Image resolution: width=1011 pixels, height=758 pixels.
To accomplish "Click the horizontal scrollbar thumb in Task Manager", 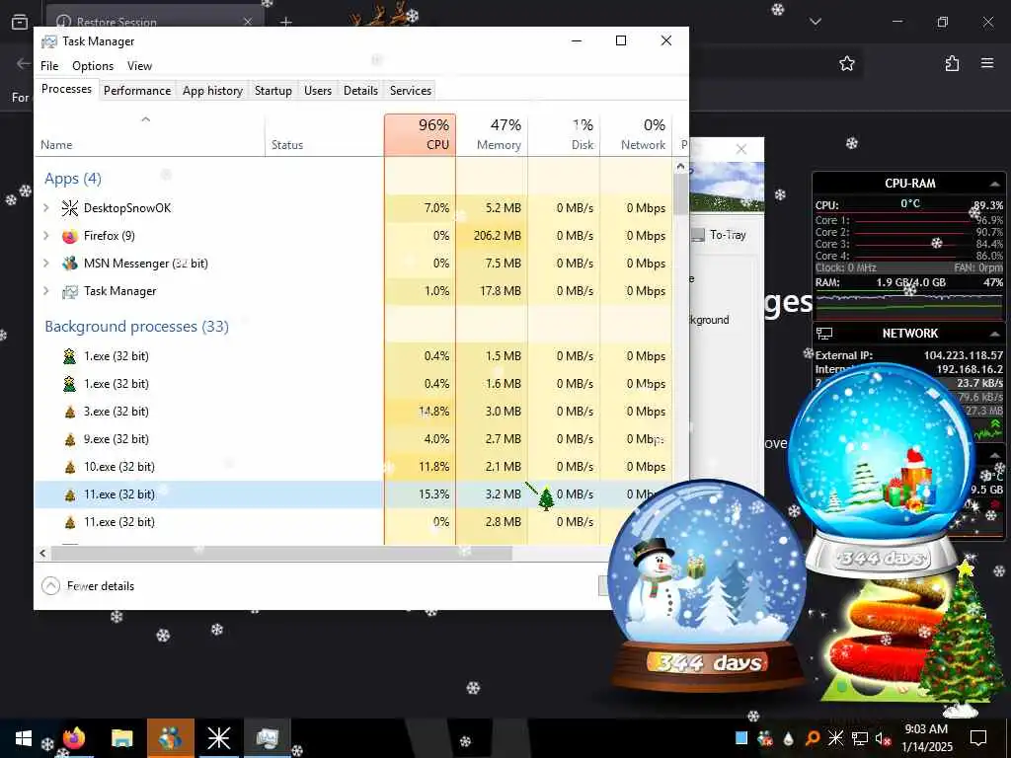I will pyautogui.click(x=282, y=553).
